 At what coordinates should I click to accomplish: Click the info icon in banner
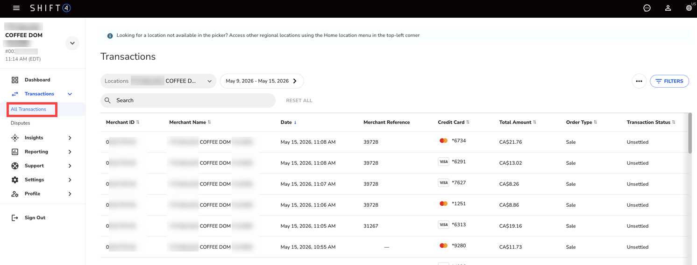110,35
